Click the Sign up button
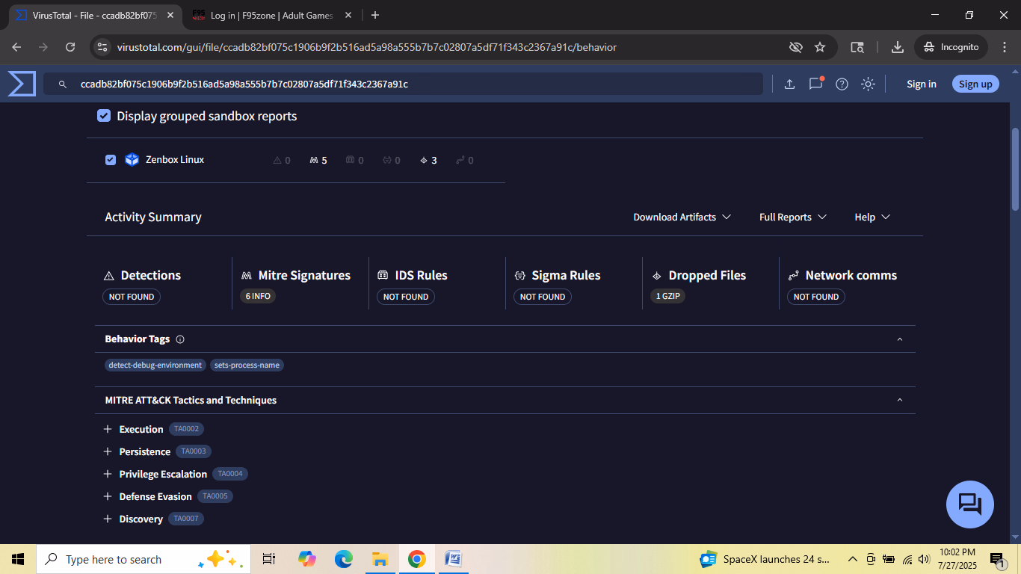The height and width of the screenshot is (574, 1021). 975,84
